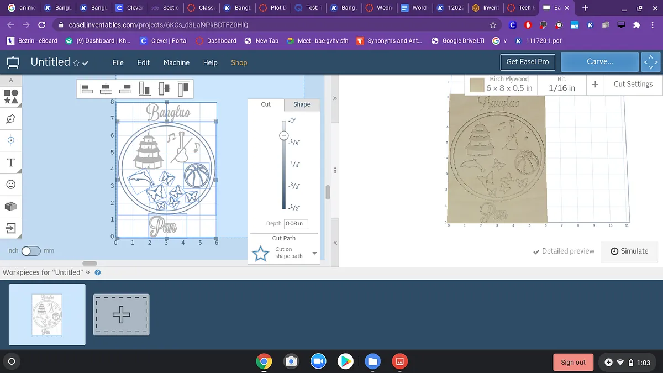Click the Easel home logo icon
The width and height of the screenshot is (663, 373).
[x=13, y=62]
